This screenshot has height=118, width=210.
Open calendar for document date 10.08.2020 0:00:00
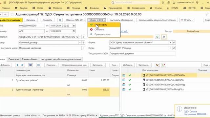click(x=73, y=26)
